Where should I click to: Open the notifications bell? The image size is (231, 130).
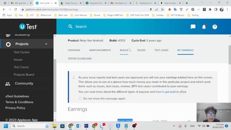[x=204, y=27]
